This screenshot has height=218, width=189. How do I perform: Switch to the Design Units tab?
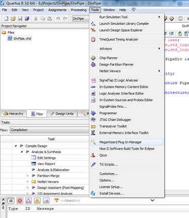(x=62, y=114)
